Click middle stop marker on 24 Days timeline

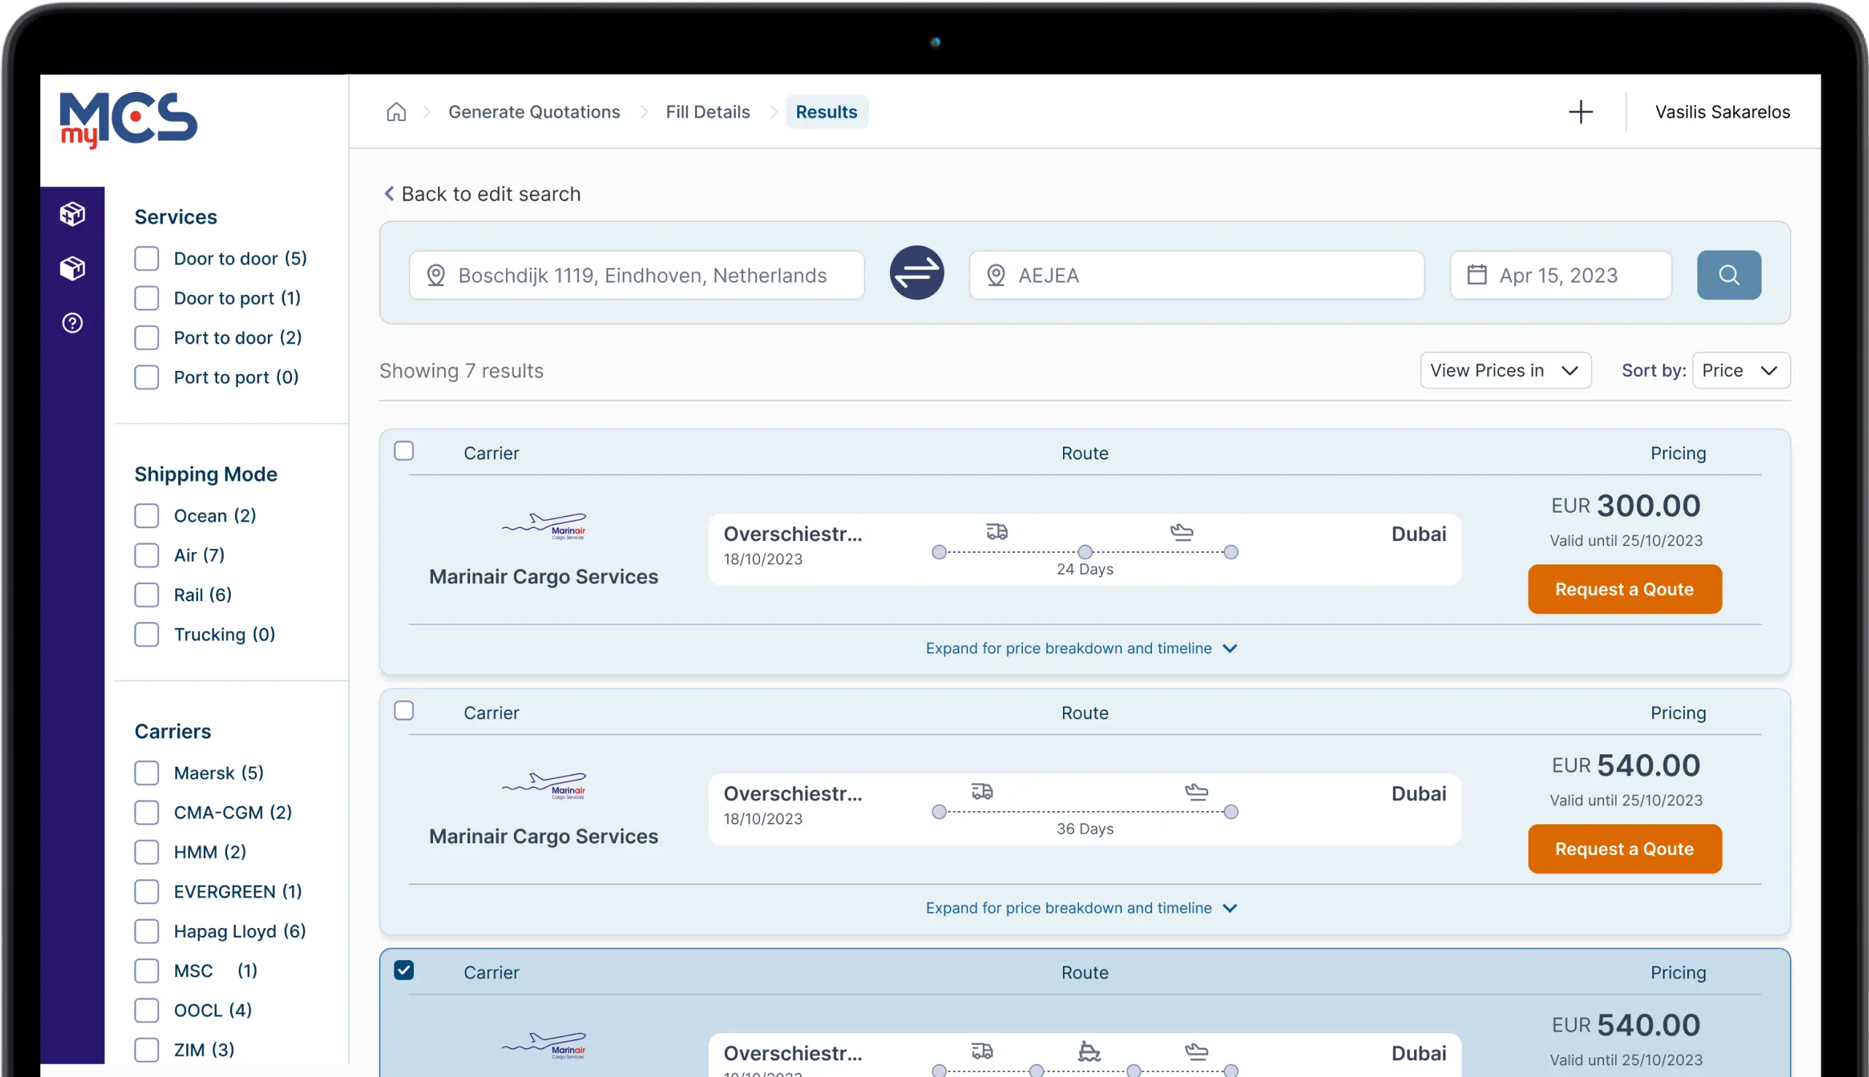(x=1084, y=552)
